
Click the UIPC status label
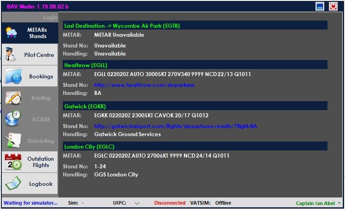coord(119,203)
